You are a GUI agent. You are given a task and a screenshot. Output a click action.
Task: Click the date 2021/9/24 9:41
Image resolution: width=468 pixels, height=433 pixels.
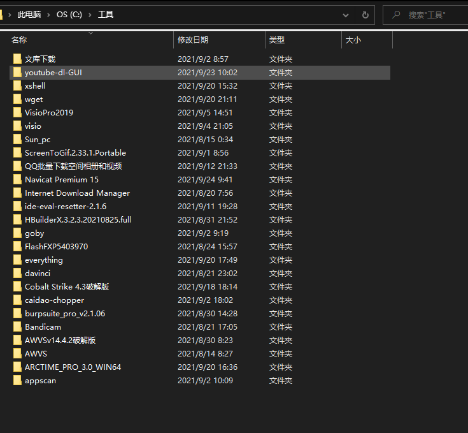(205, 180)
